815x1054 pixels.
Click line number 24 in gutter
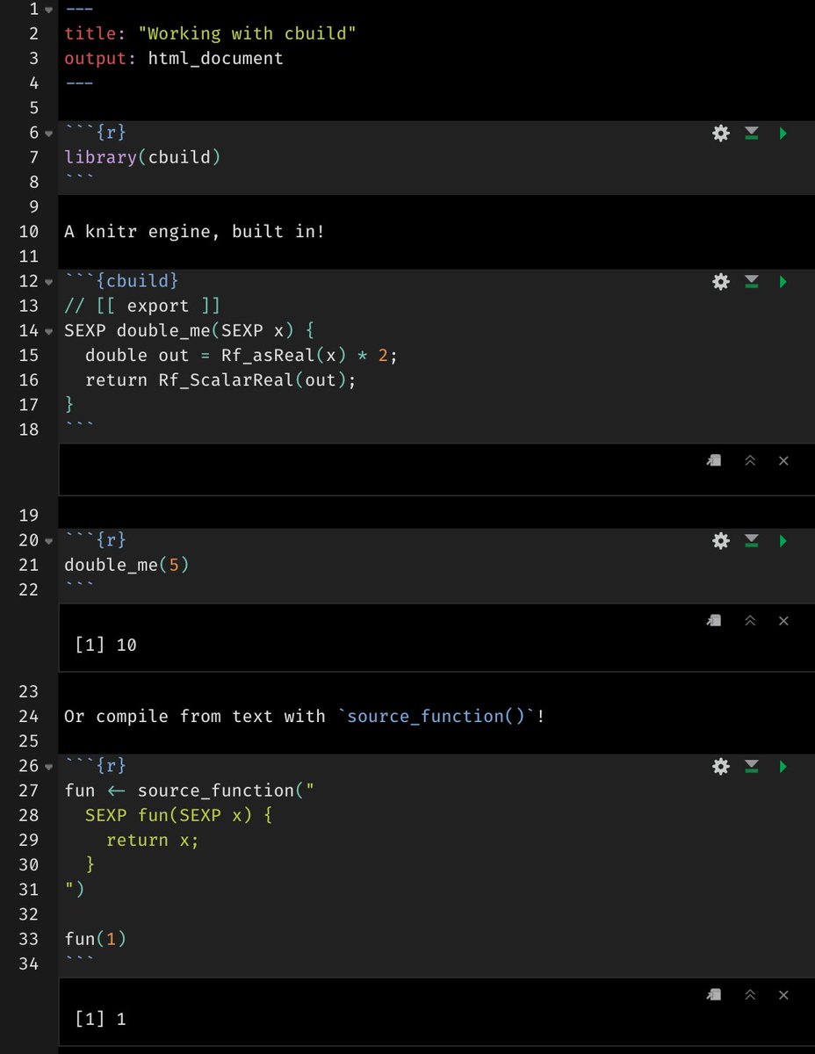click(x=28, y=717)
